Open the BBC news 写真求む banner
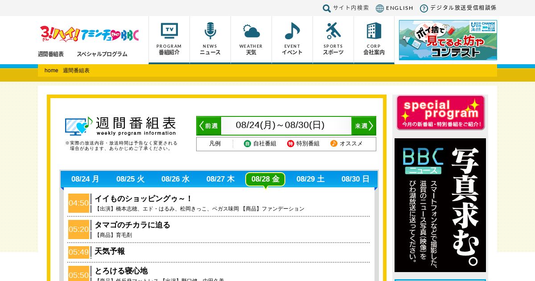The image size is (535, 281). click(x=440, y=205)
